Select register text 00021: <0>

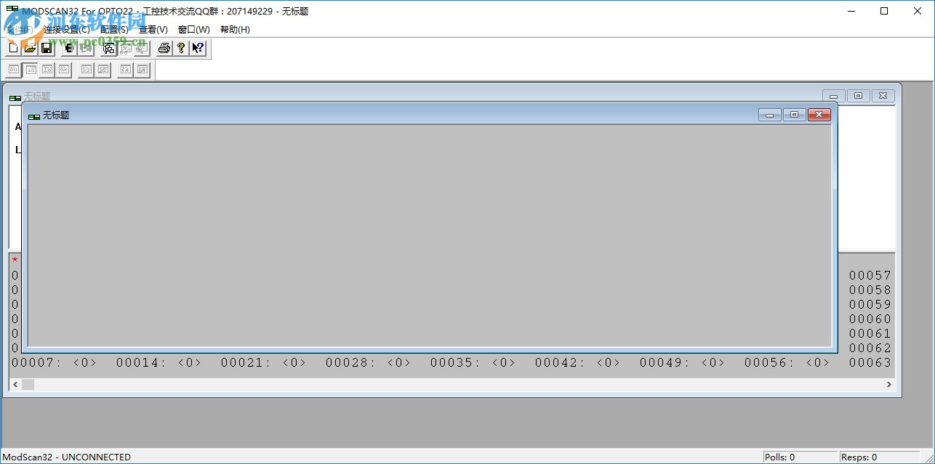[263, 362]
